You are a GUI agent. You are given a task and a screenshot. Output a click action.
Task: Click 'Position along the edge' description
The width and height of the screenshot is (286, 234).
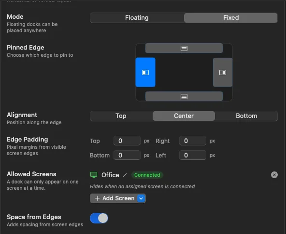click(x=34, y=123)
